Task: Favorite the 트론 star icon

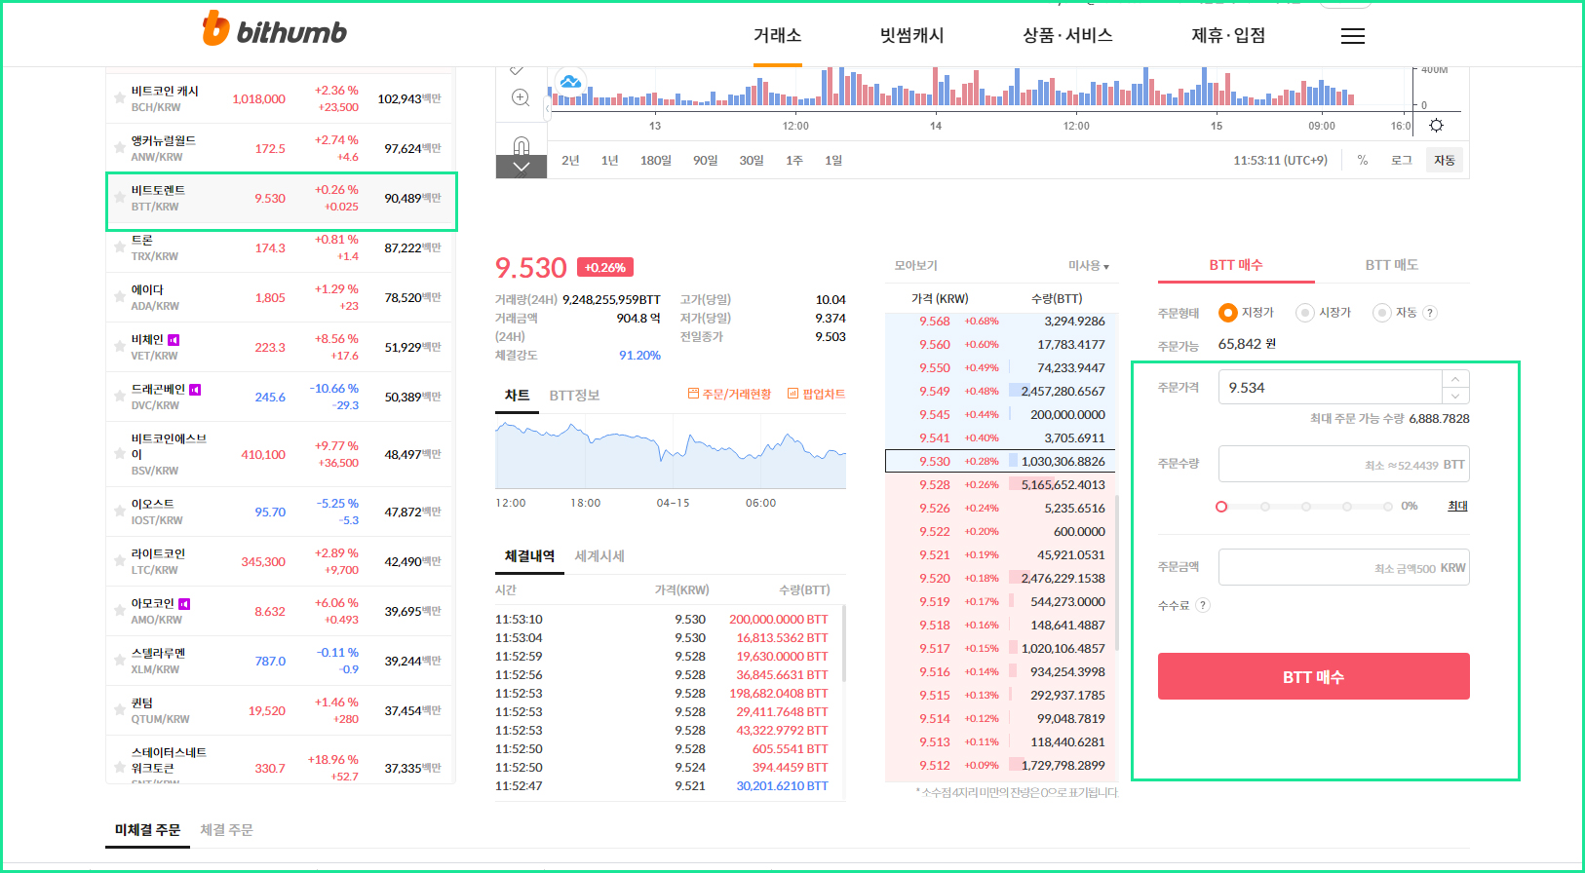Action: tap(119, 247)
